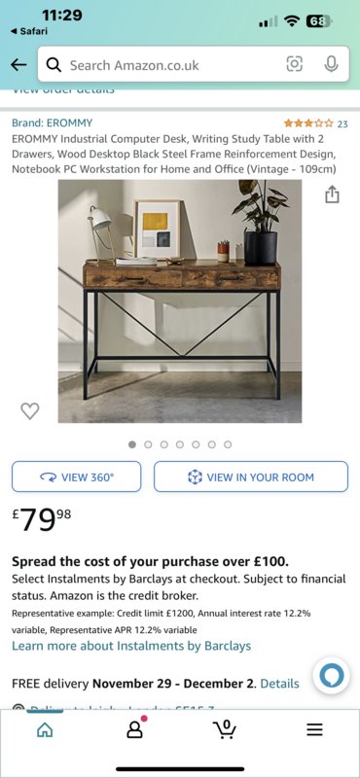Image resolution: width=360 pixels, height=778 pixels.
Task: Tap the share icon beside product image
Action: coord(332,194)
